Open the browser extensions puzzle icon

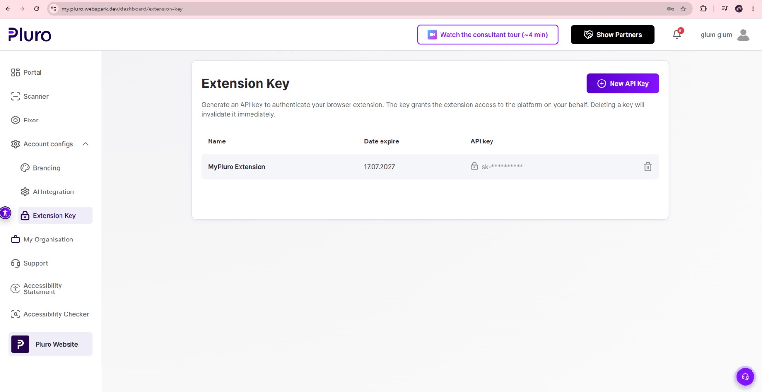click(703, 9)
